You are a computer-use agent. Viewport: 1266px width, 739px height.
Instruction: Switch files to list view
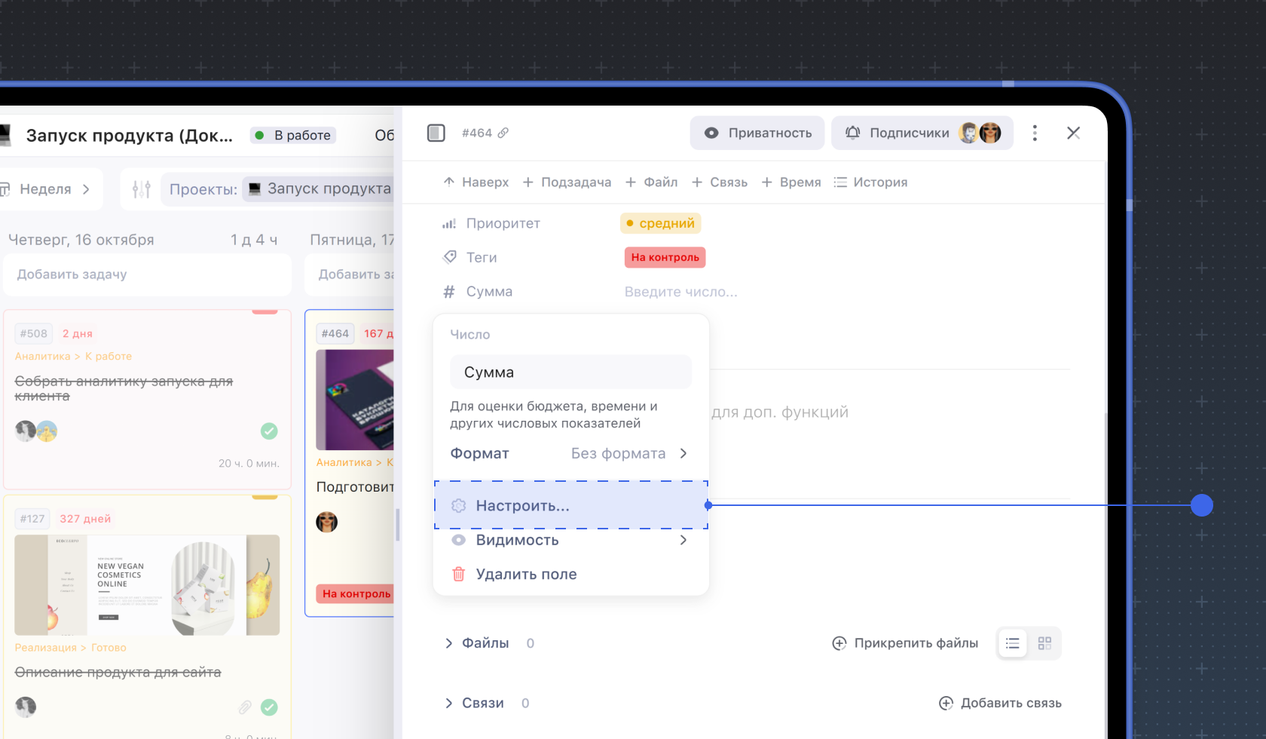point(1012,643)
